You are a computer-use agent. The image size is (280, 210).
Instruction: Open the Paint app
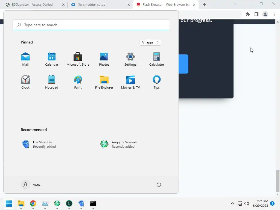point(78,82)
